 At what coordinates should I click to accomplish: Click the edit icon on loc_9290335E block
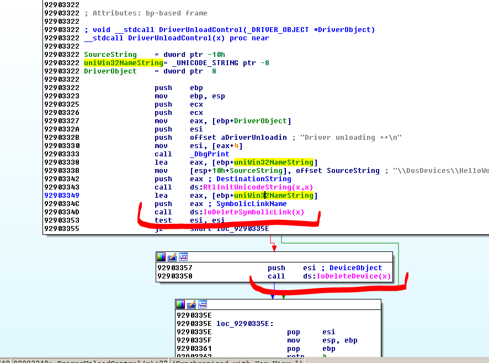192,304
